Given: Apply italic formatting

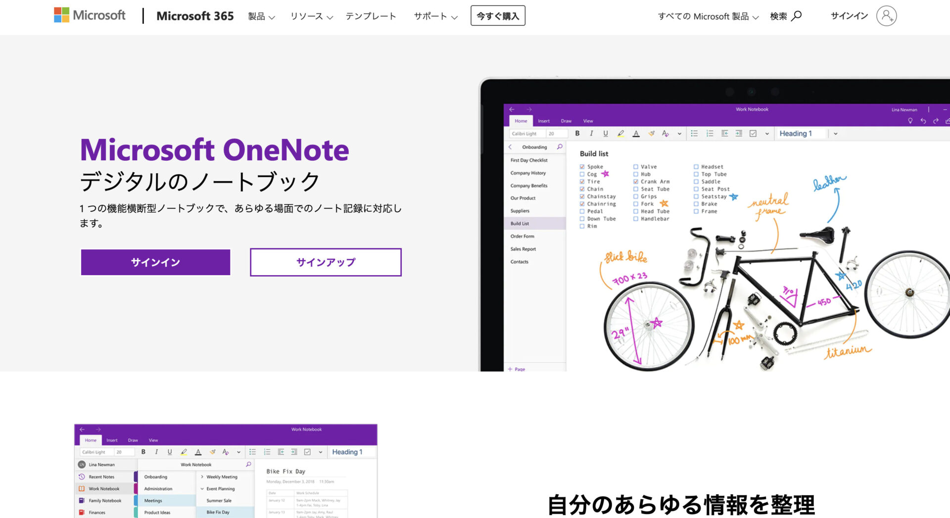Looking at the screenshot, I should (591, 134).
